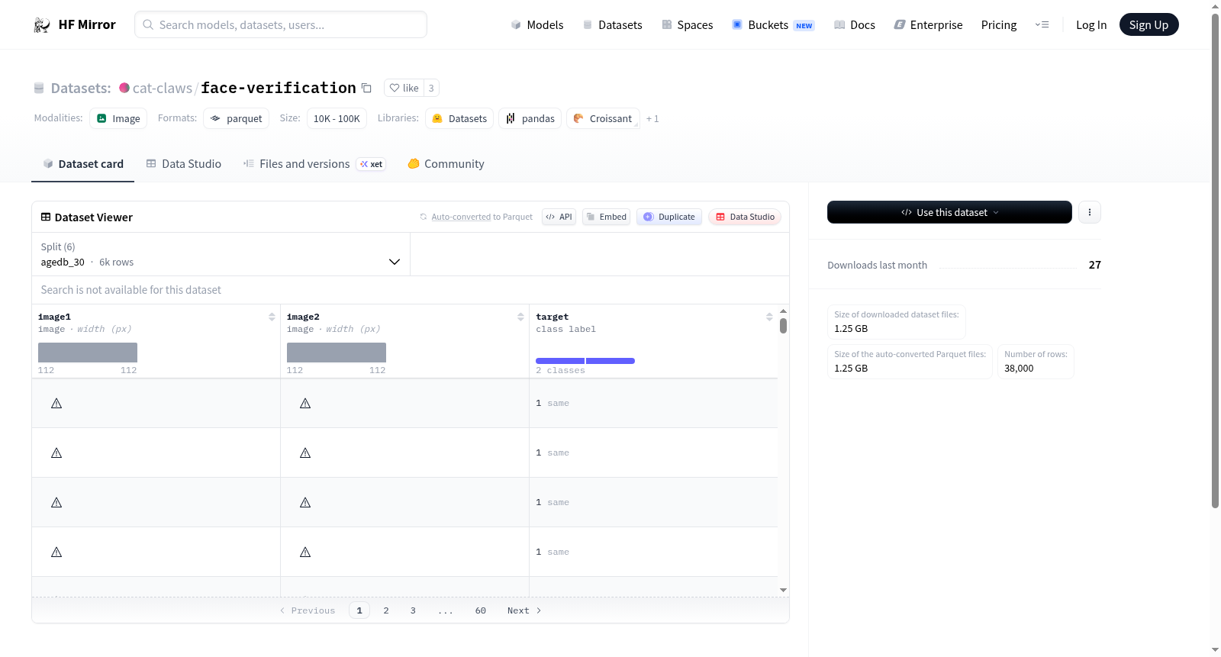Open the cat-claws user profile
The height and width of the screenshot is (657, 1221).
coord(163,88)
